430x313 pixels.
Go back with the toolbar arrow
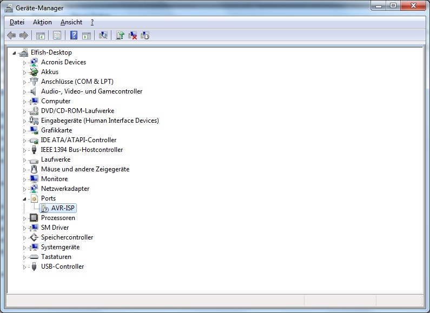pyautogui.click(x=11, y=35)
